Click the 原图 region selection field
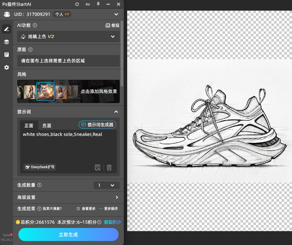292x245 pixels. (x=68, y=61)
